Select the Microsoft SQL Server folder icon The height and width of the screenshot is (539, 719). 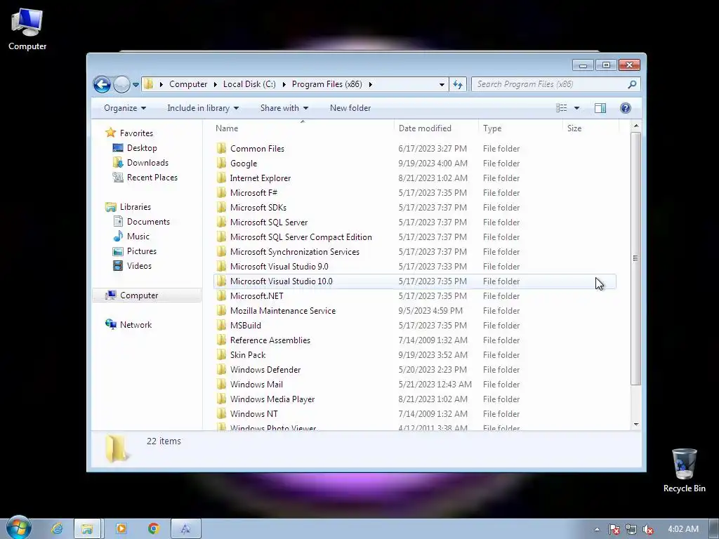[x=221, y=222]
